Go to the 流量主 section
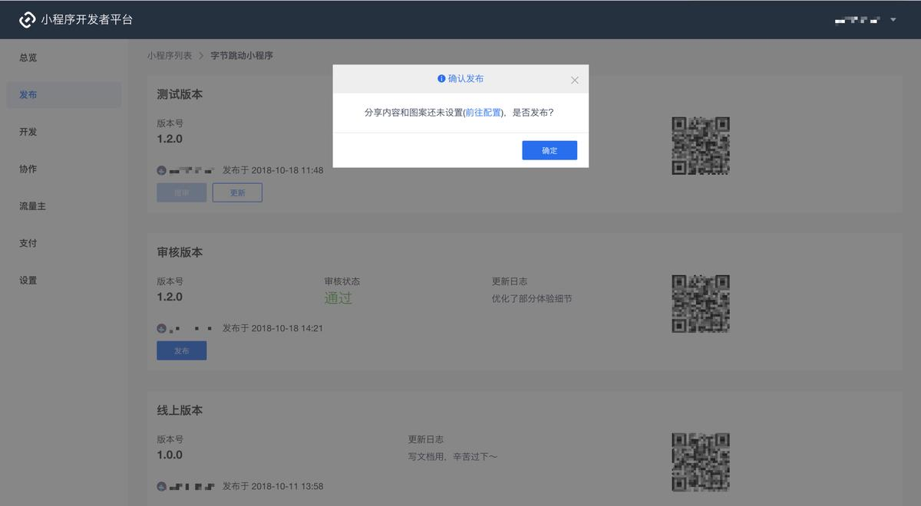This screenshot has height=506, width=921. coord(32,205)
